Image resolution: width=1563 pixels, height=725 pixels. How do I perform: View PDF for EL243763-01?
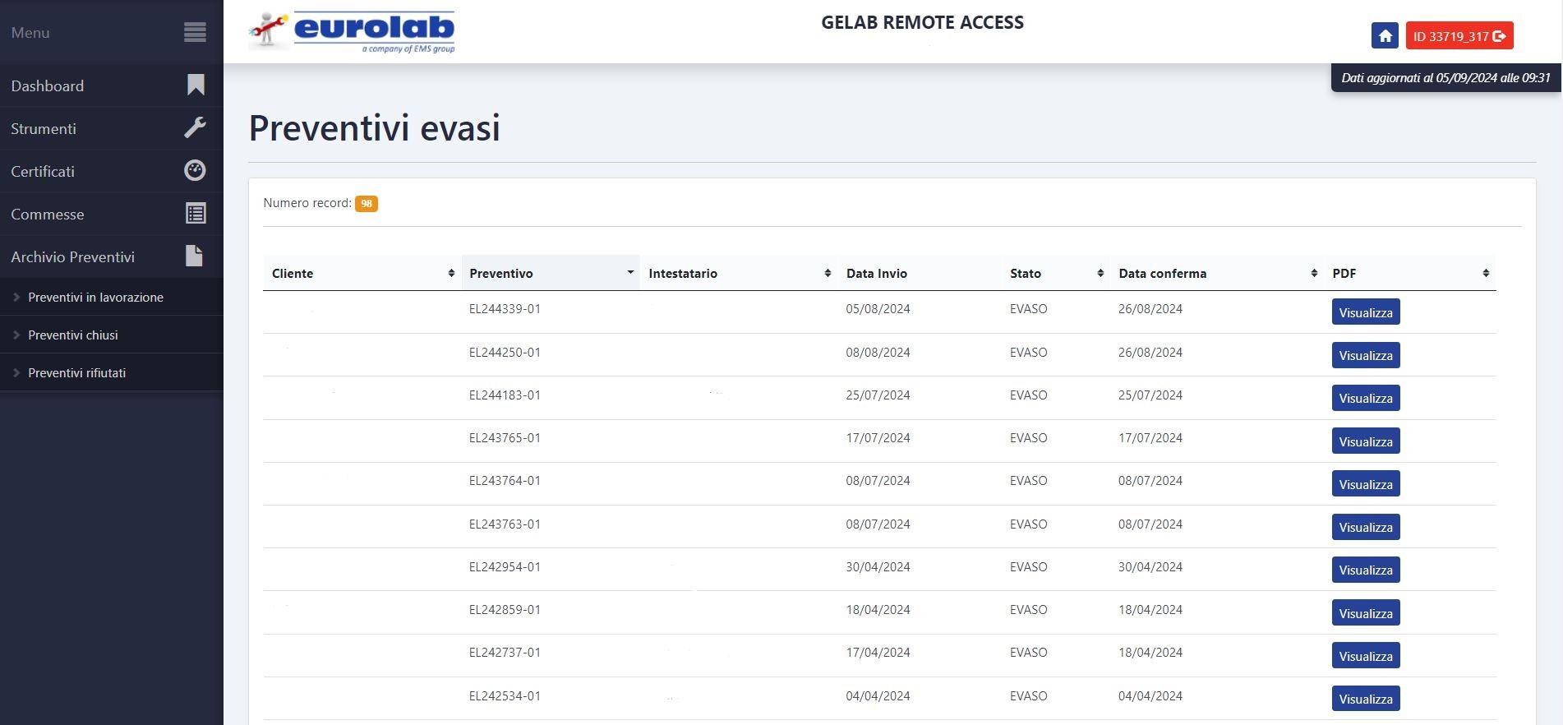[1366, 527]
